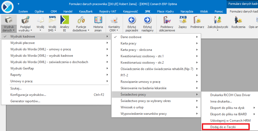Select Drukarka RICOH Class Driver
This screenshot has width=258, height=131.
pos(230,95)
